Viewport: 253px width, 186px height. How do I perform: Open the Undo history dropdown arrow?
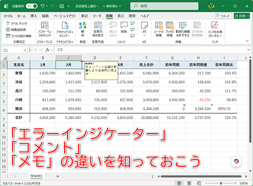click(47, 6)
